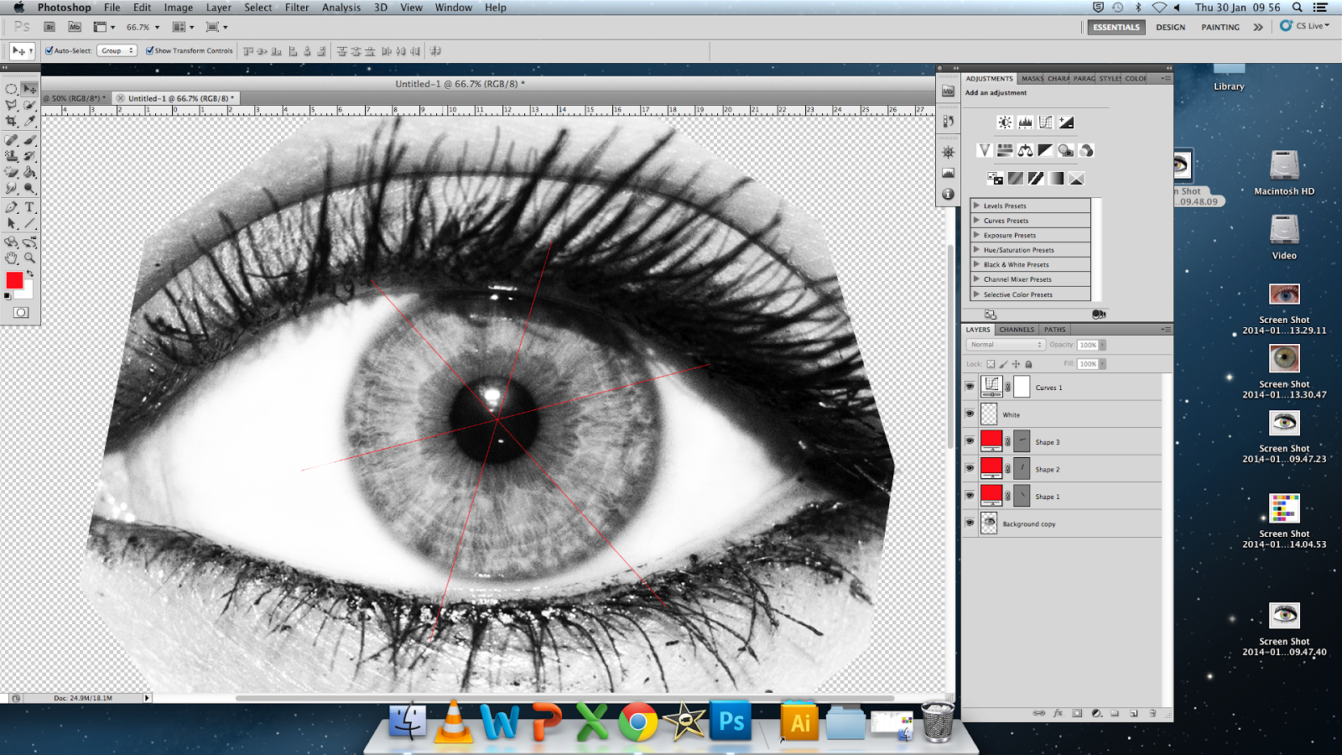1342x755 pixels.
Task: Click the Painting workspace button
Action: click(1220, 27)
